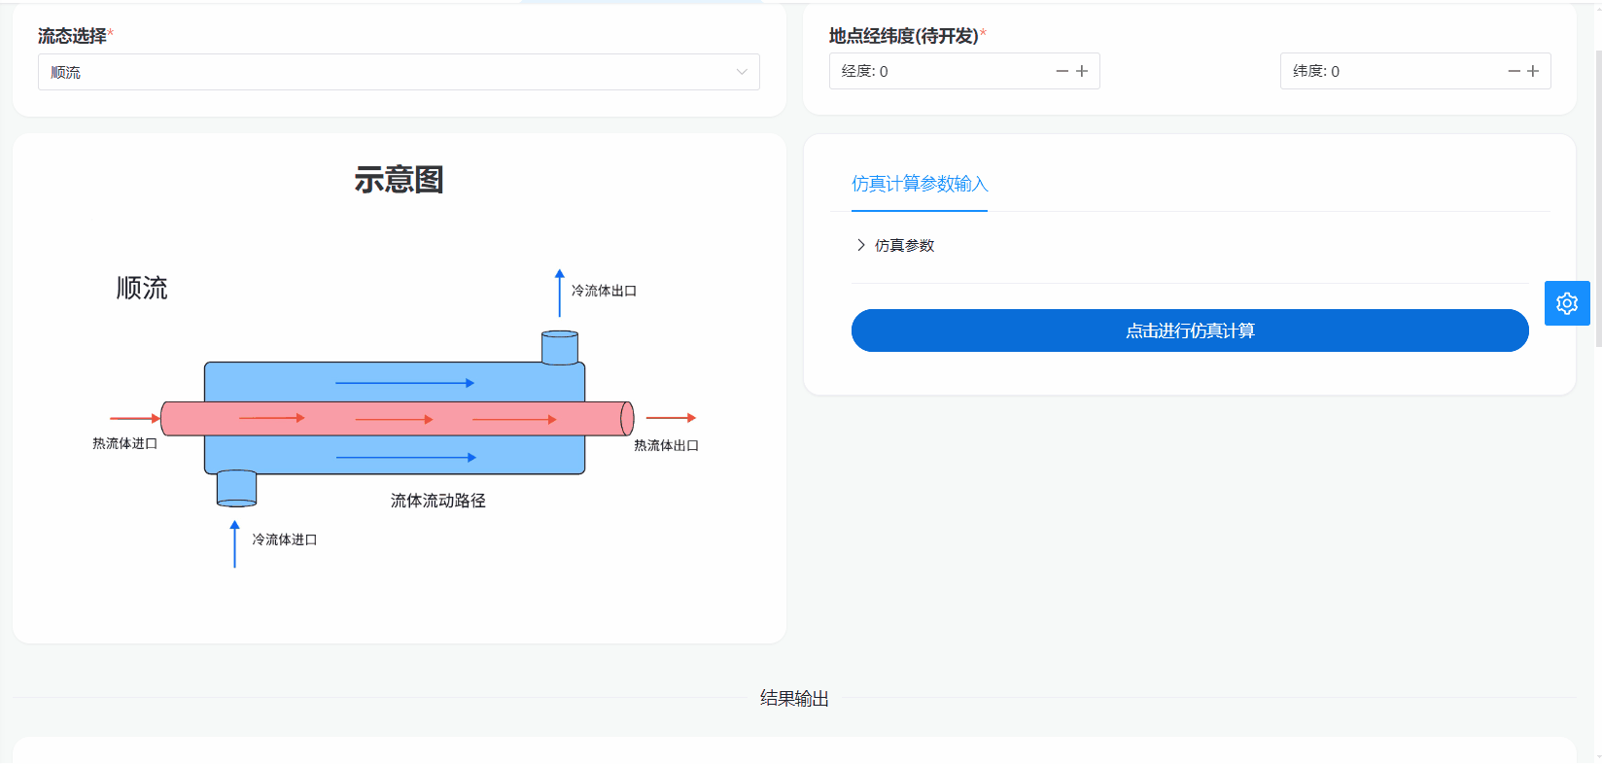Click the 冷流体出口 blue arrow in diagram
Viewport: 1602px width, 764px height.
559,293
